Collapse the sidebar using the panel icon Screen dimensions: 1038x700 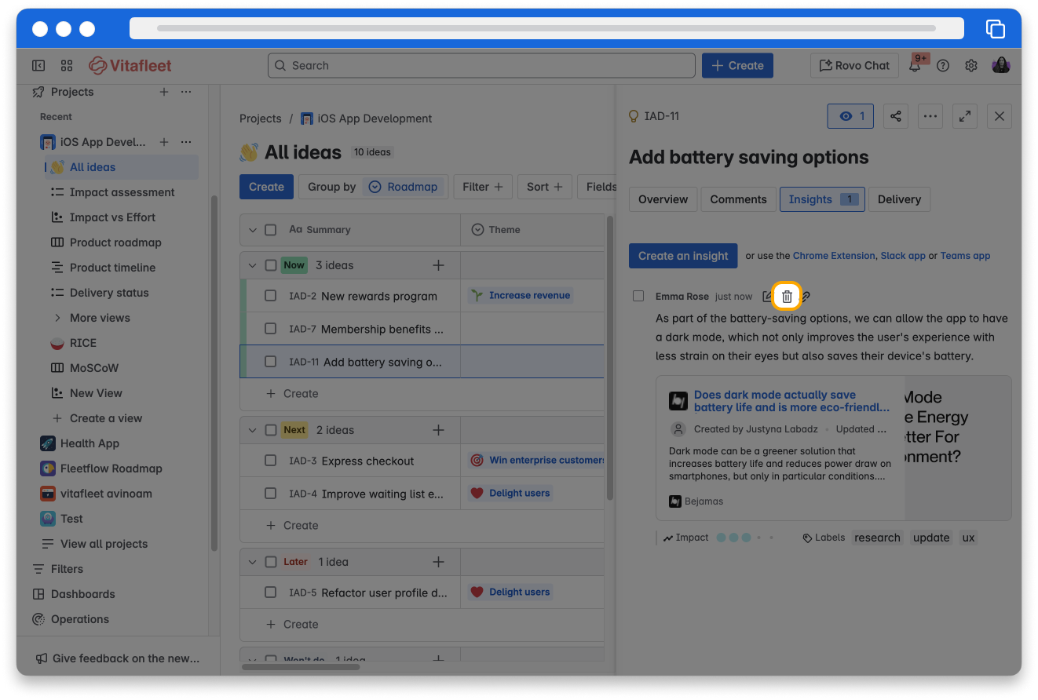[x=38, y=65]
